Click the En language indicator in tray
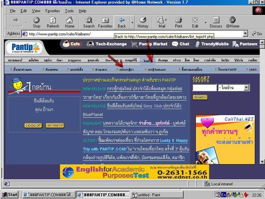The height and width of the screenshot is (199, 265). point(223,195)
